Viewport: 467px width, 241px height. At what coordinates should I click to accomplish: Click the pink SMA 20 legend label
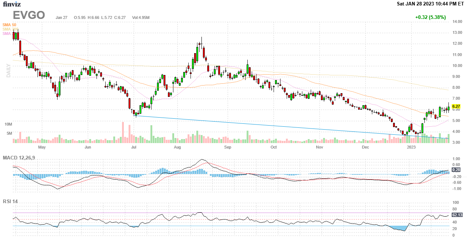pyautogui.click(x=7, y=33)
